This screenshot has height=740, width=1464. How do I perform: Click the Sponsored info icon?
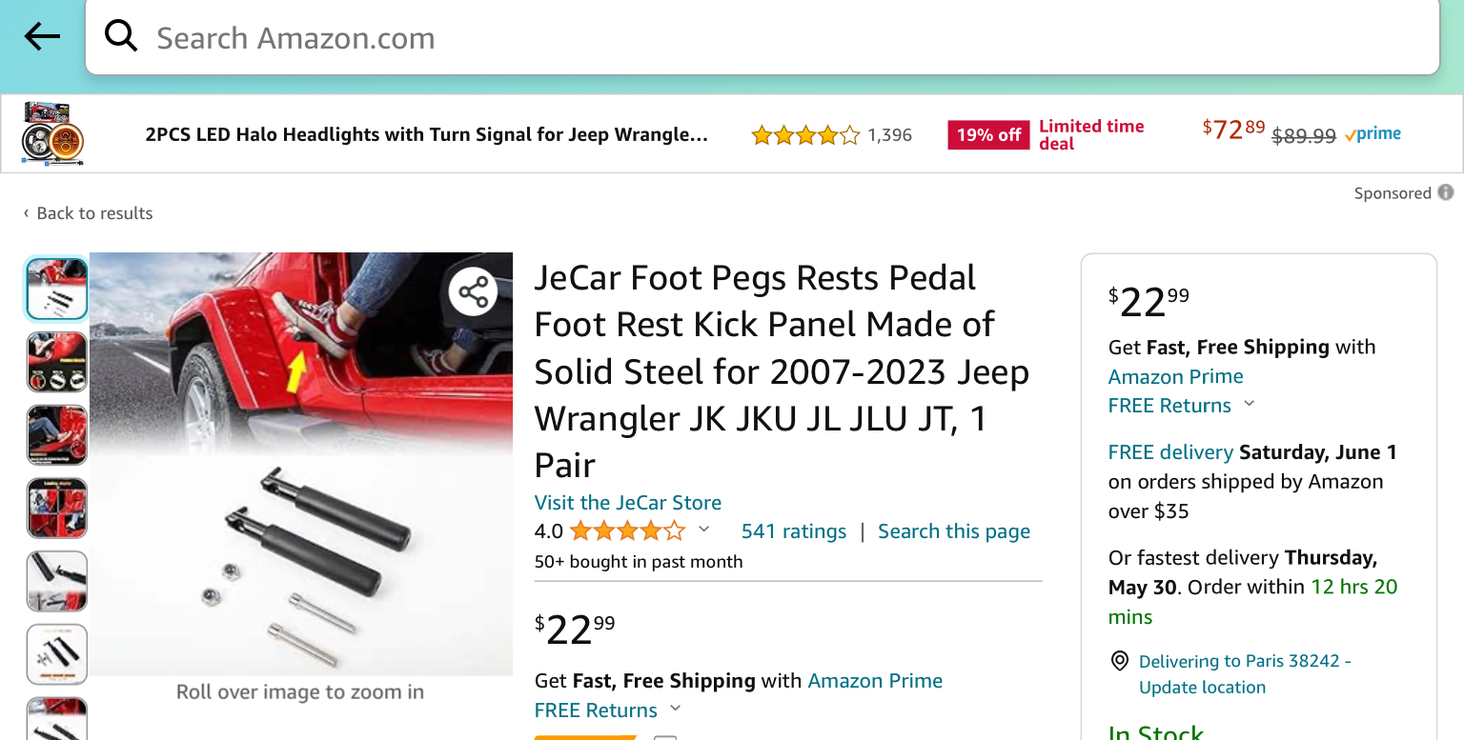pyautogui.click(x=1446, y=192)
